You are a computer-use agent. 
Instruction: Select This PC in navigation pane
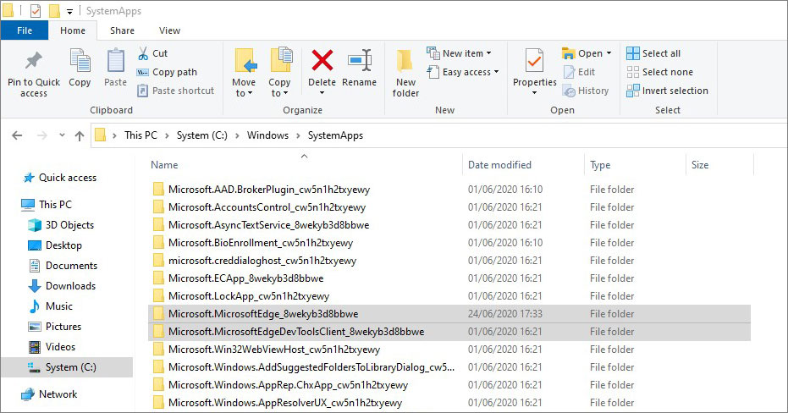point(47,205)
